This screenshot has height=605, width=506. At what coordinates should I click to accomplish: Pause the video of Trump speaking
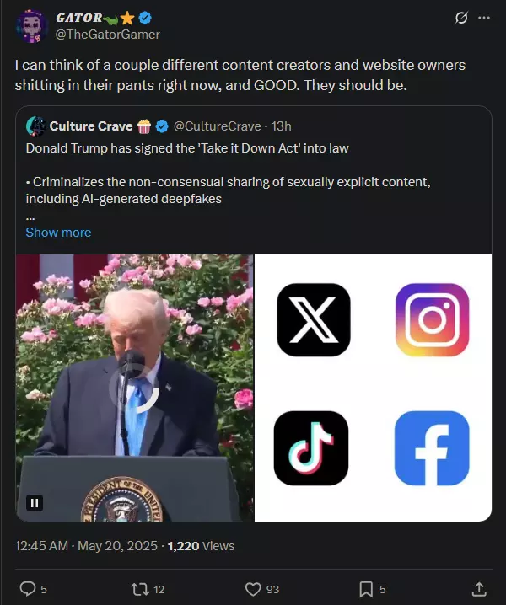pyautogui.click(x=35, y=503)
